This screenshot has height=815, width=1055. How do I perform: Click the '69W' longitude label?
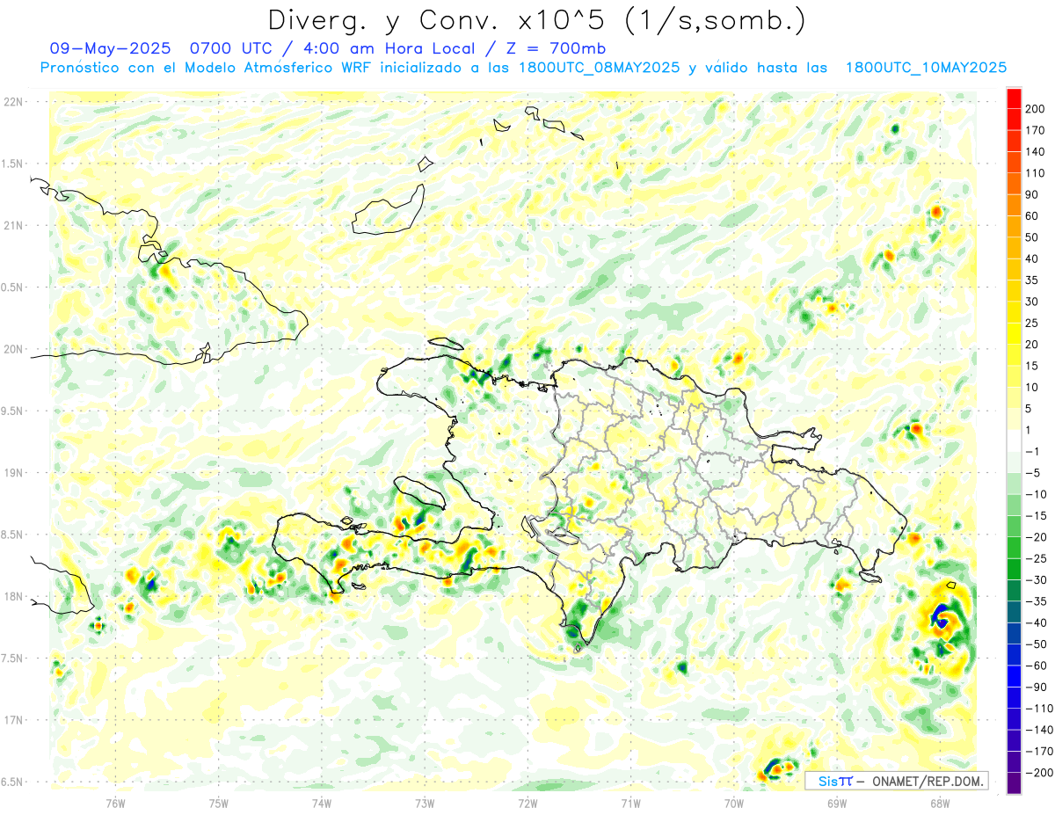click(x=837, y=804)
